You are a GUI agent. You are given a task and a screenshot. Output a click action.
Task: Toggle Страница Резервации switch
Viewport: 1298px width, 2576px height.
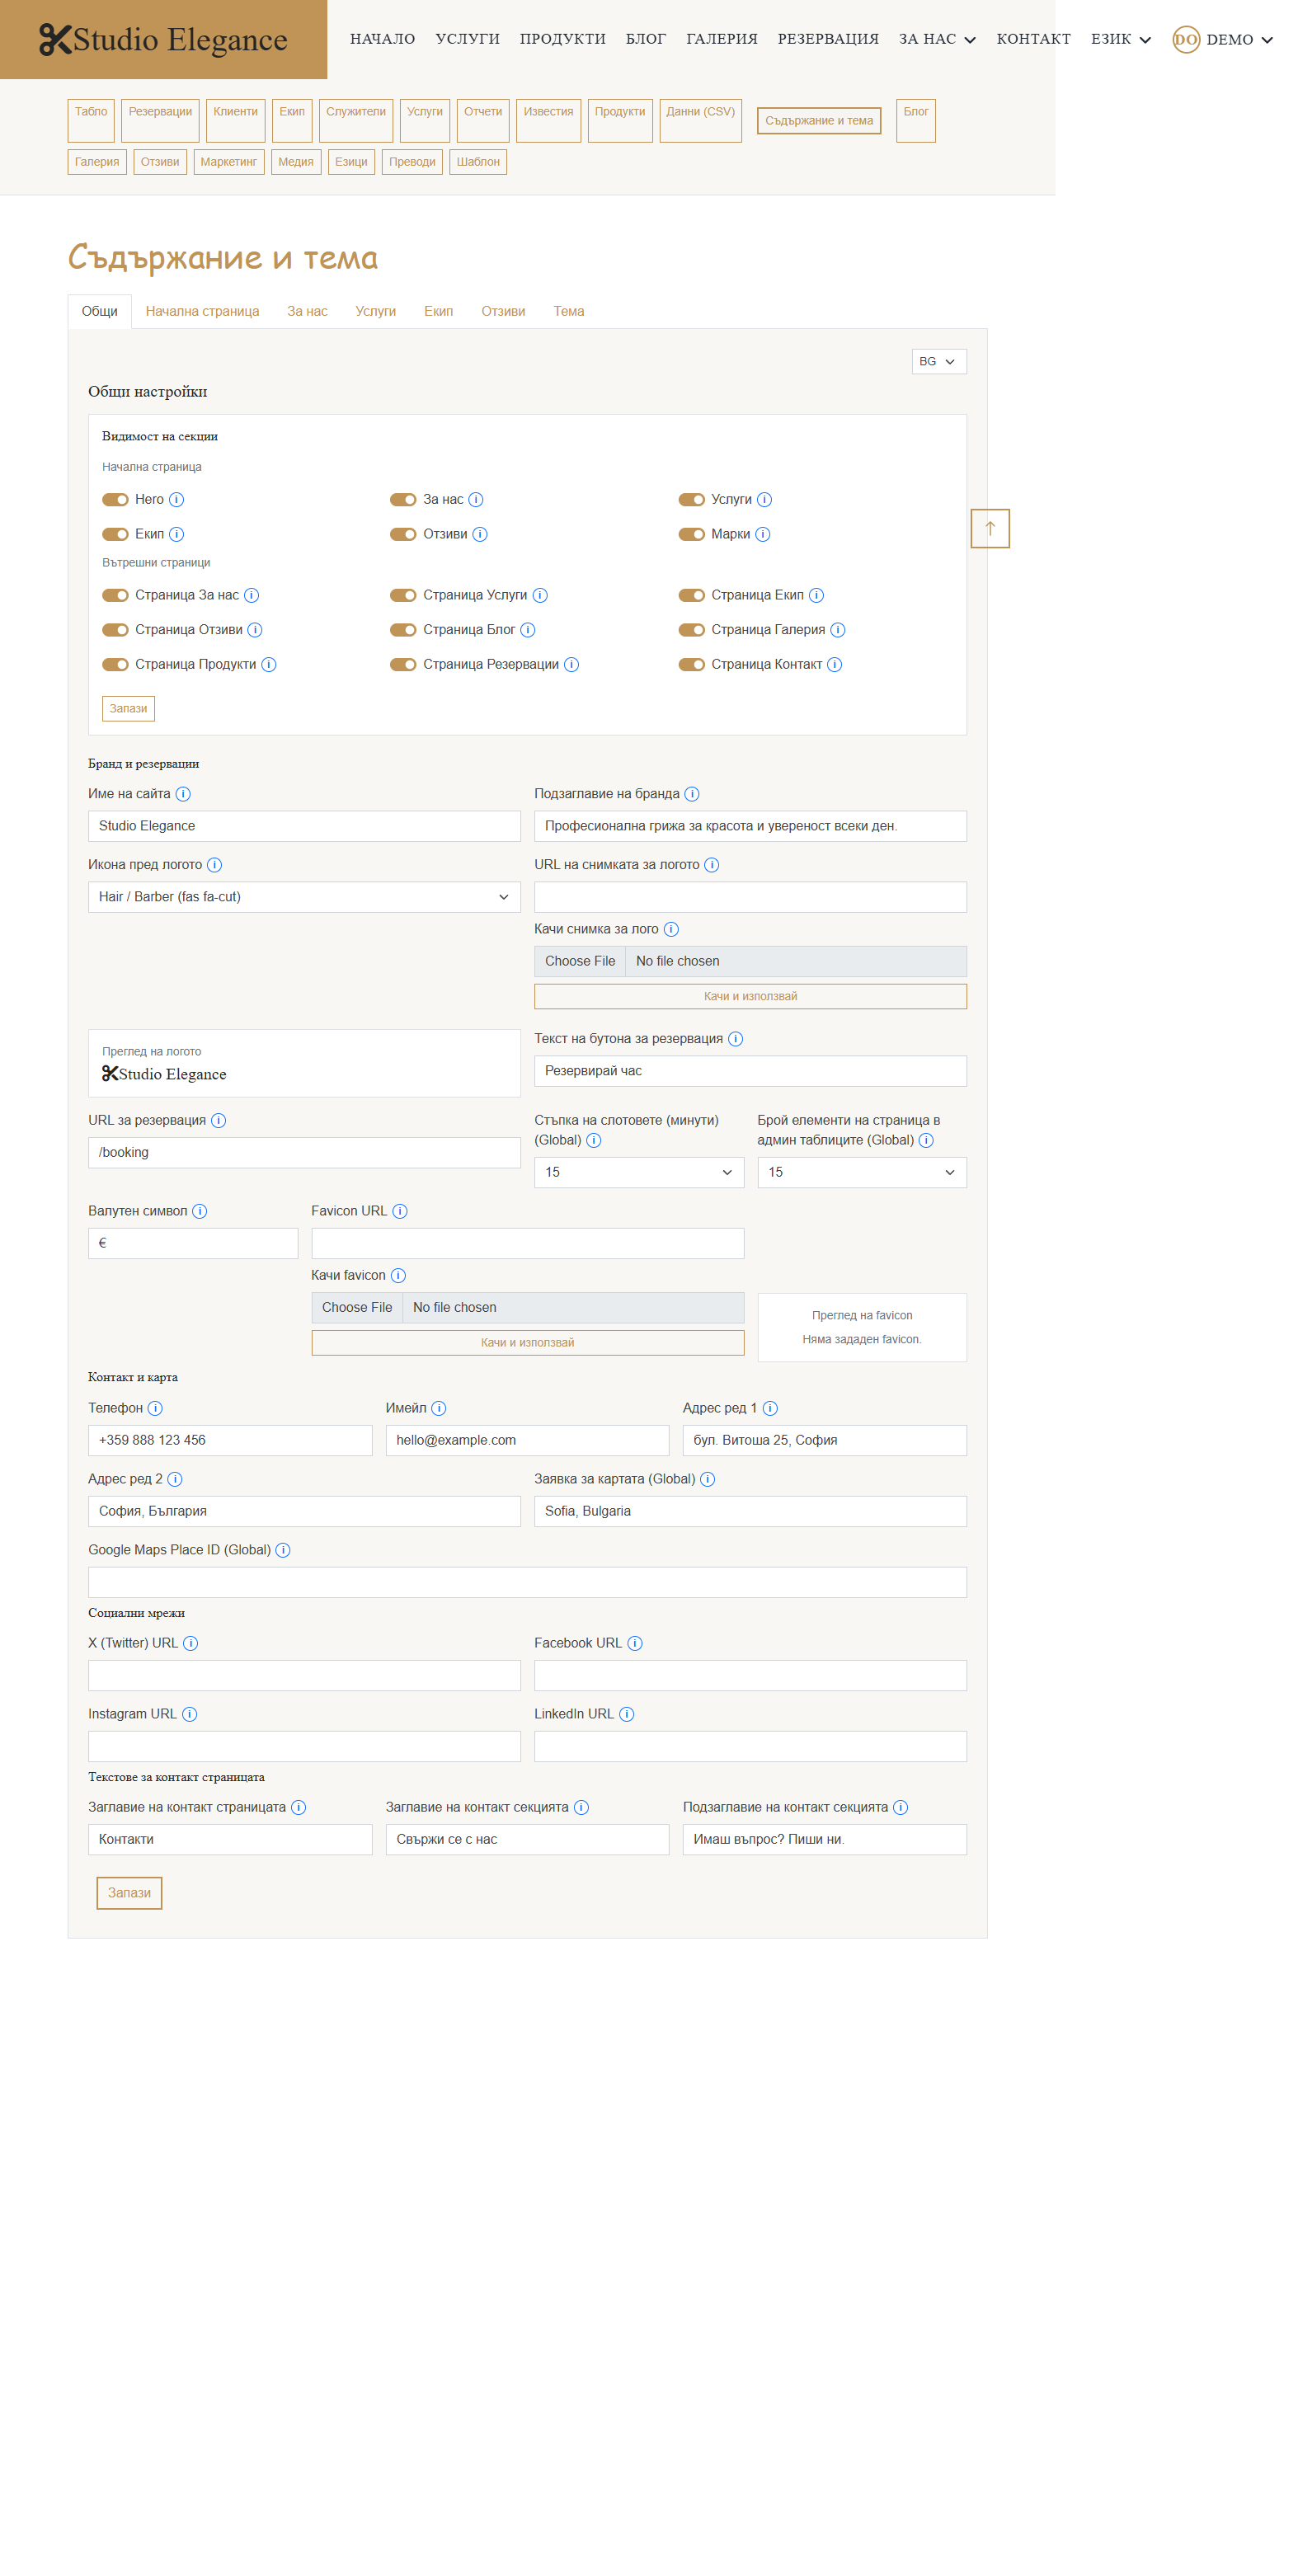tap(403, 664)
